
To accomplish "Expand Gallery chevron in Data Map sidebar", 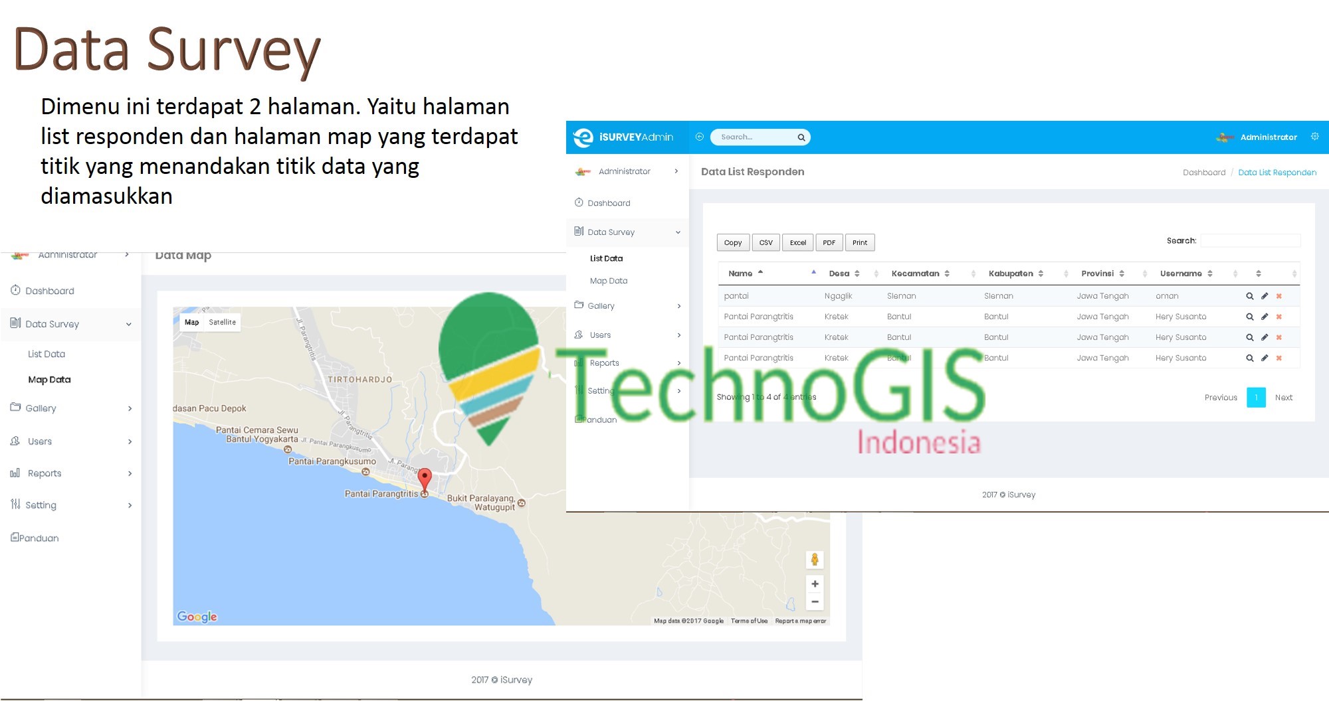I will [x=130, y=408].
